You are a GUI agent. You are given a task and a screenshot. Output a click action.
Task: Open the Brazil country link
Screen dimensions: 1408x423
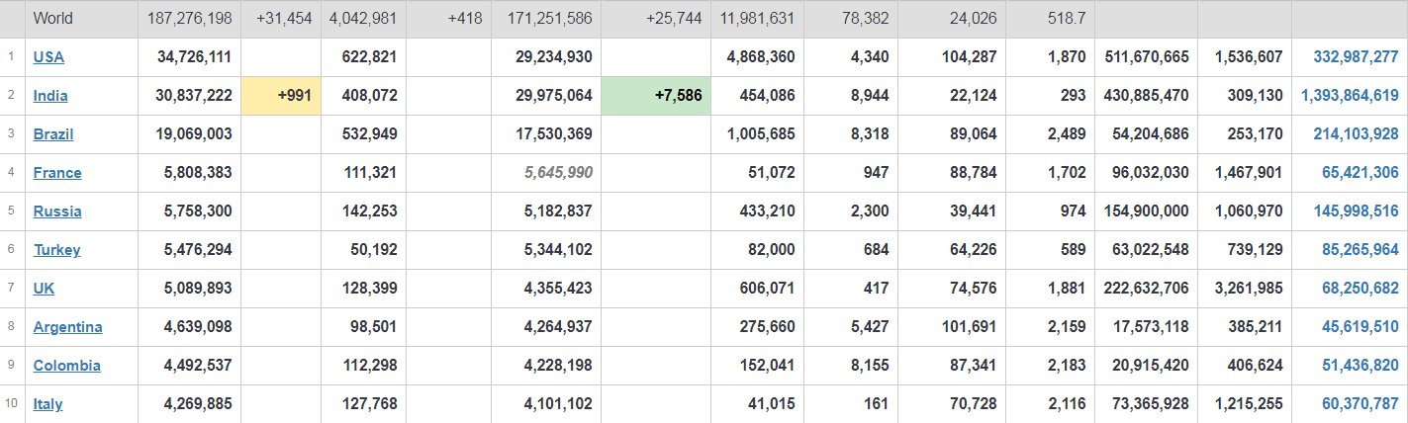pos(53,134)
